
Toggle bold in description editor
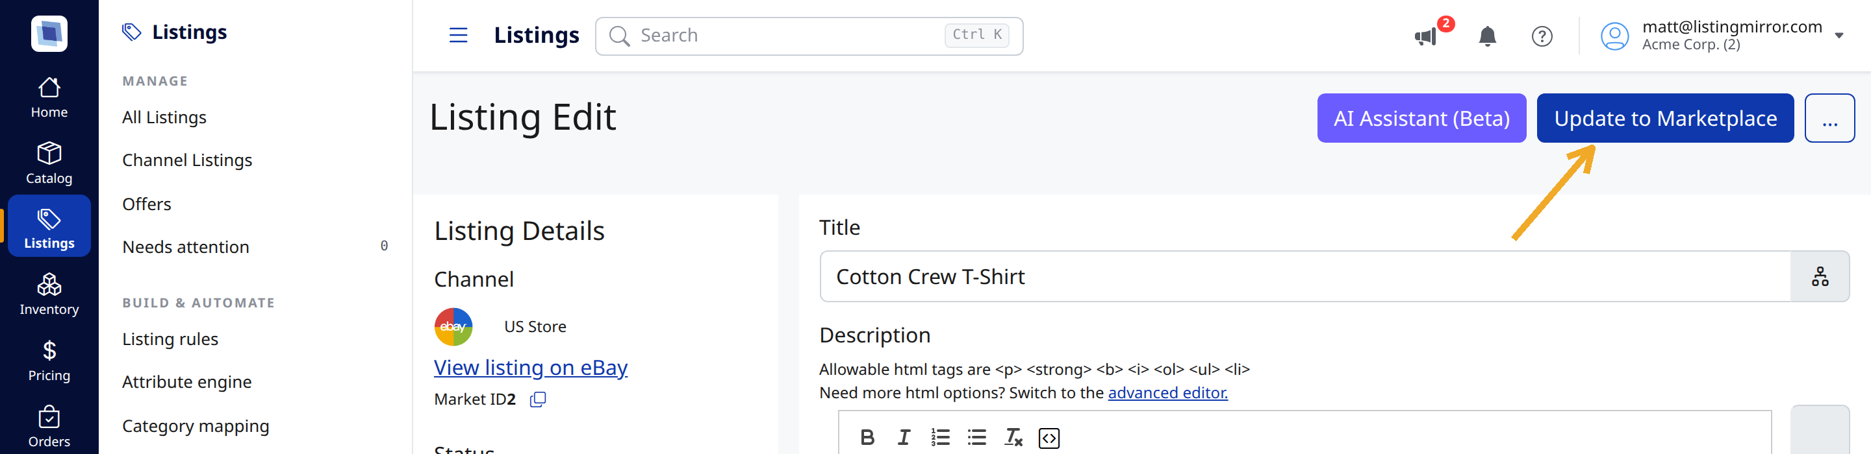[x=867, y=437]
